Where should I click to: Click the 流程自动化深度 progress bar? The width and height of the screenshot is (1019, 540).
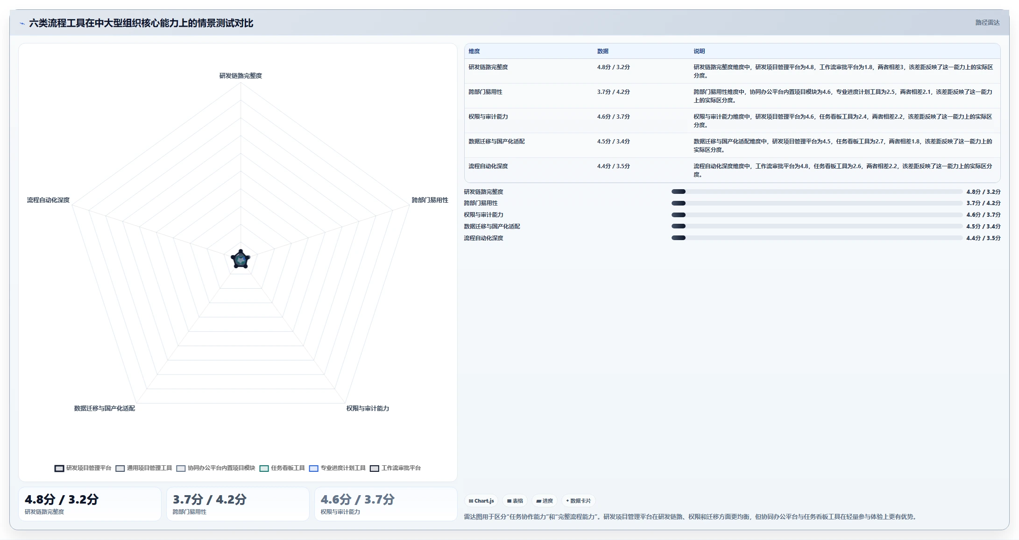tap(817, 238)
